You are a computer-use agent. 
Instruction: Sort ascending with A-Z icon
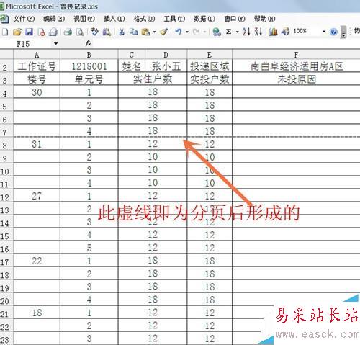(246, 32)
